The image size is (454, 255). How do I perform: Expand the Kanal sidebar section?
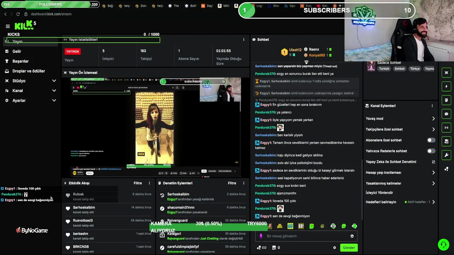(54, 91)
